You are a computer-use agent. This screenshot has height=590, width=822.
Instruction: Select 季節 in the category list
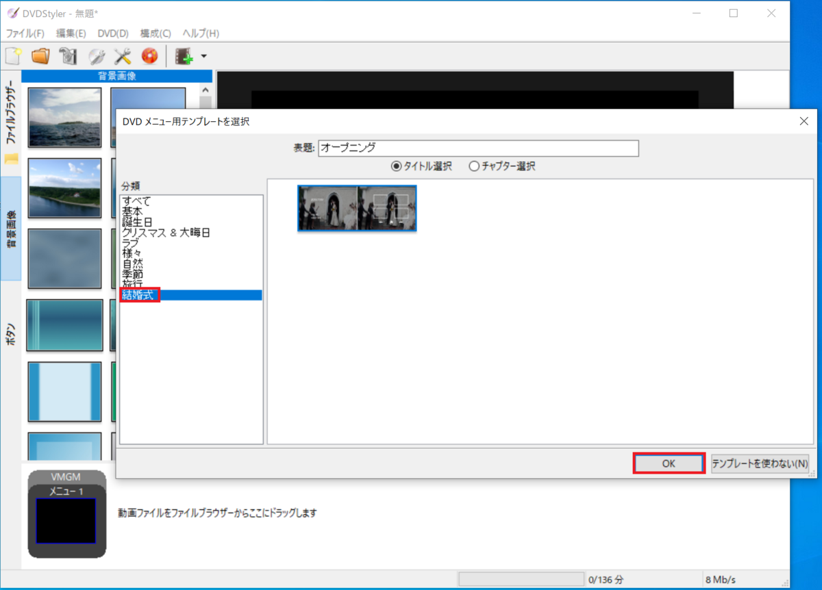(x=191, y=273)
